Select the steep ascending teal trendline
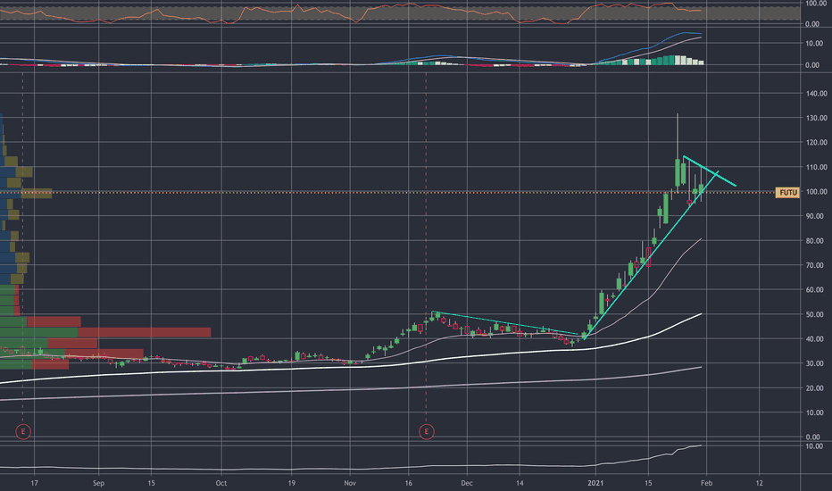The width and height of the screenshot is (832, 491). (651, 255)
